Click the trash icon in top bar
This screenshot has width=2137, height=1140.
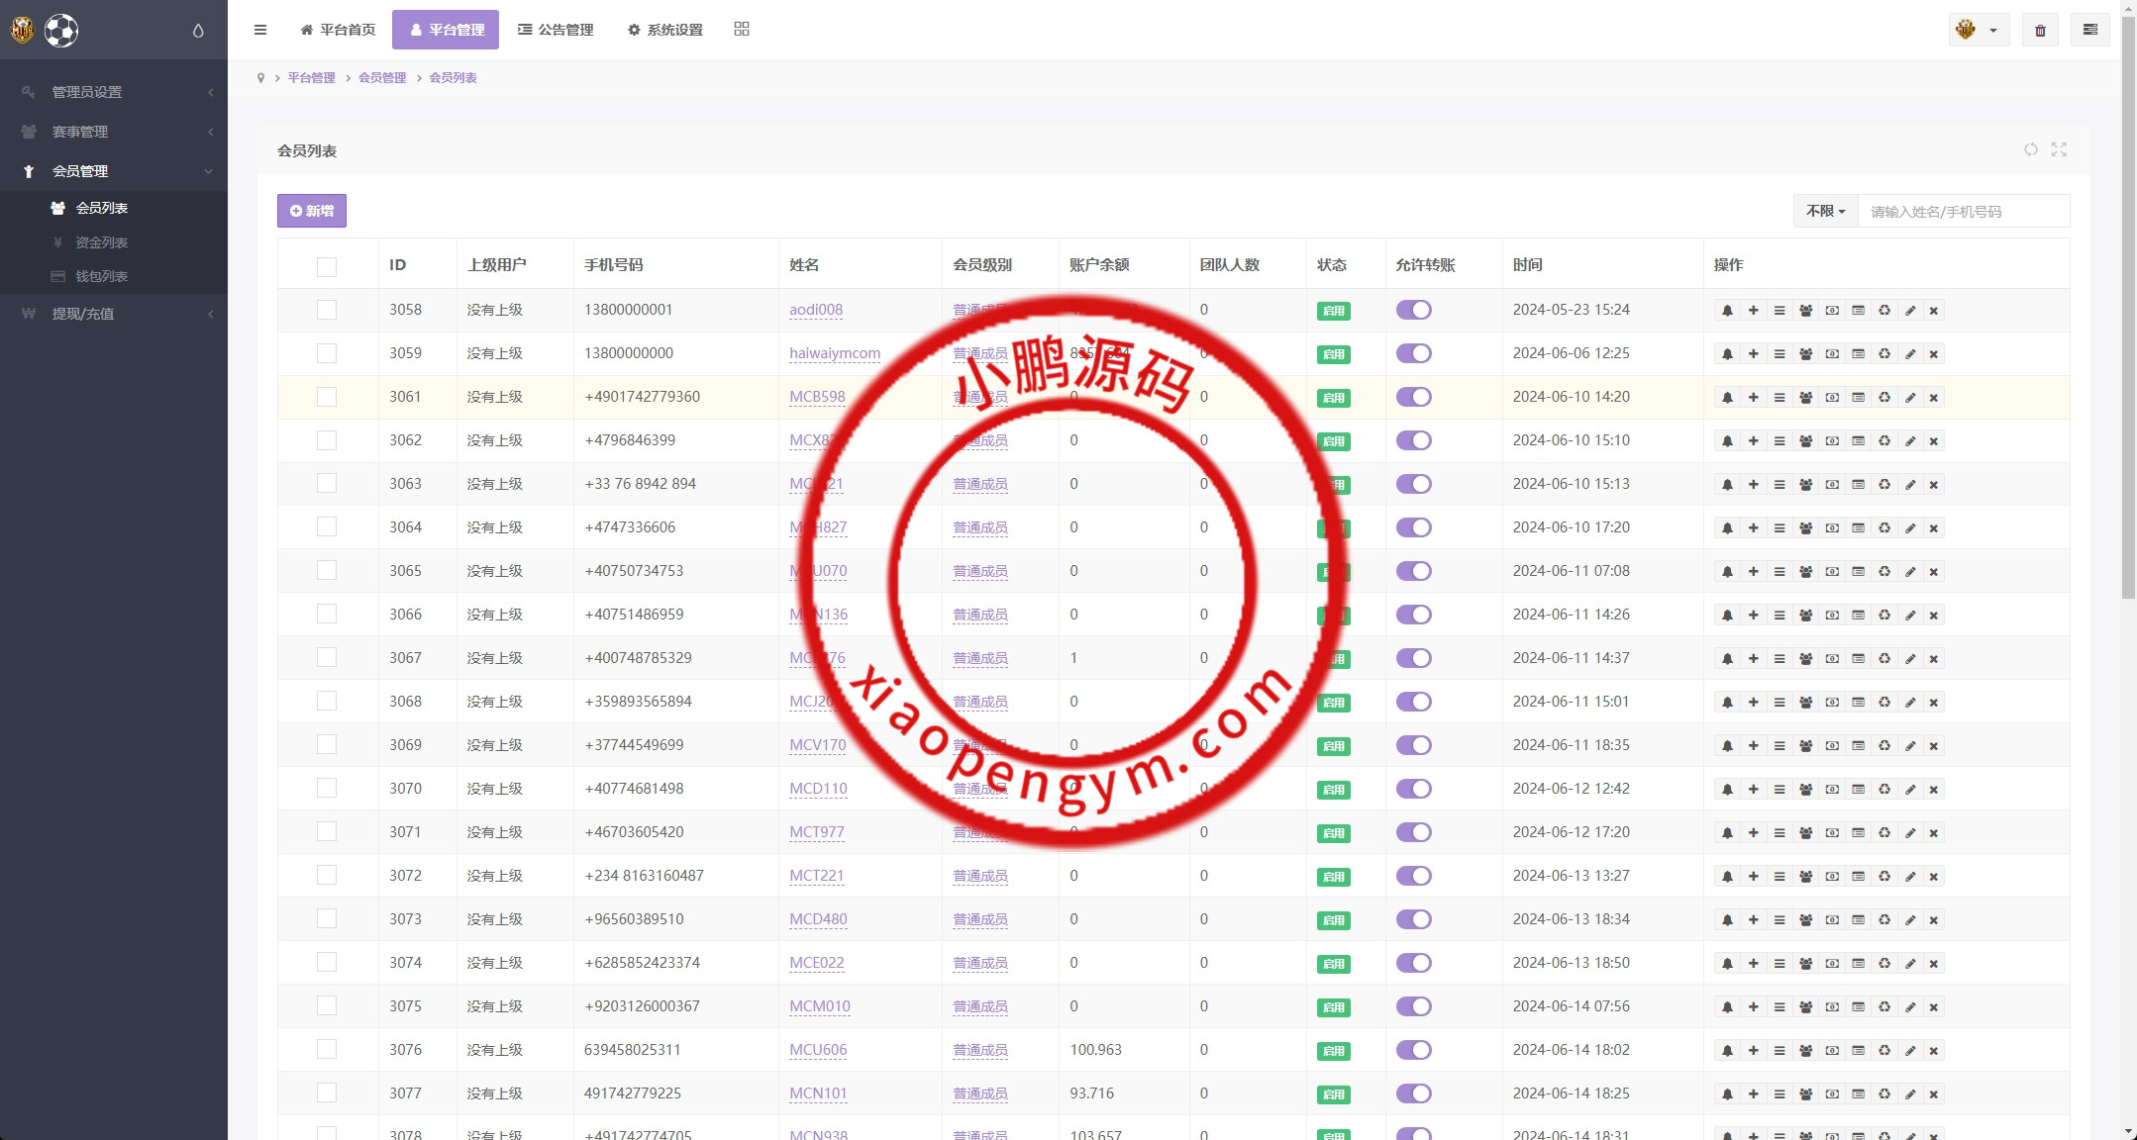click(2040, 31)
